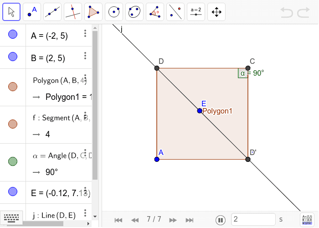Select the Angle tool
Viewport: 319px width, 228px height.
tap(155, 12)
